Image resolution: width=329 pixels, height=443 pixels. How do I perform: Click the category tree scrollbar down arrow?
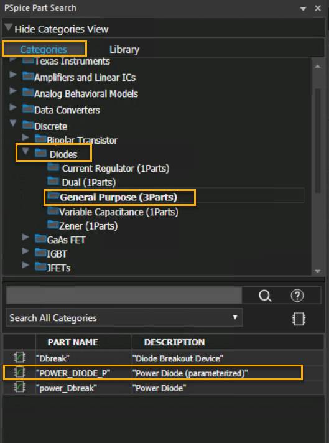click(x=317, y=271)
